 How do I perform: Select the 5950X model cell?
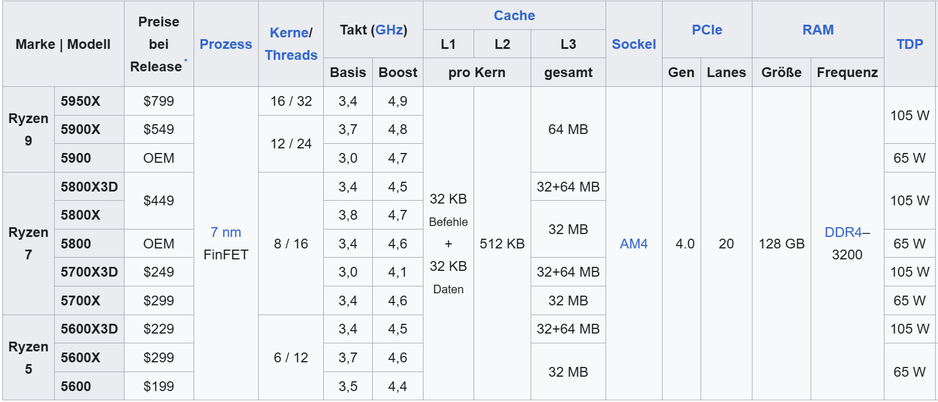click(81, 101)
